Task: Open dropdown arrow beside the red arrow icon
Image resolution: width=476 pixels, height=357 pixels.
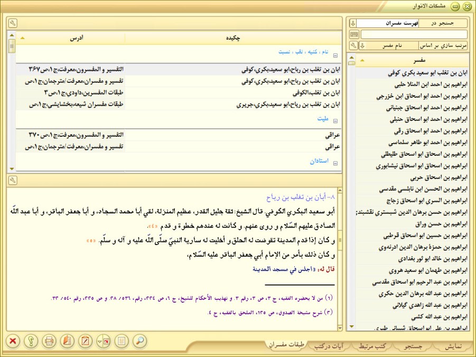Action: [x=99, y=342]
